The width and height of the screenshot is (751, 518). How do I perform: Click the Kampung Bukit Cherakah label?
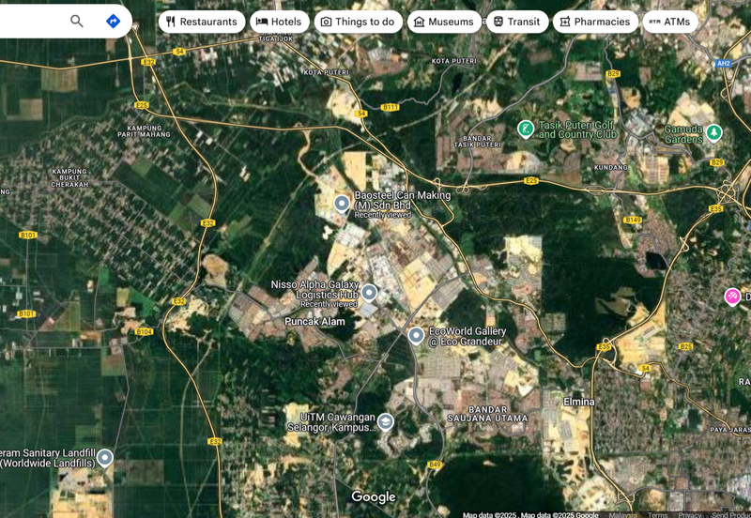[69, 177]
